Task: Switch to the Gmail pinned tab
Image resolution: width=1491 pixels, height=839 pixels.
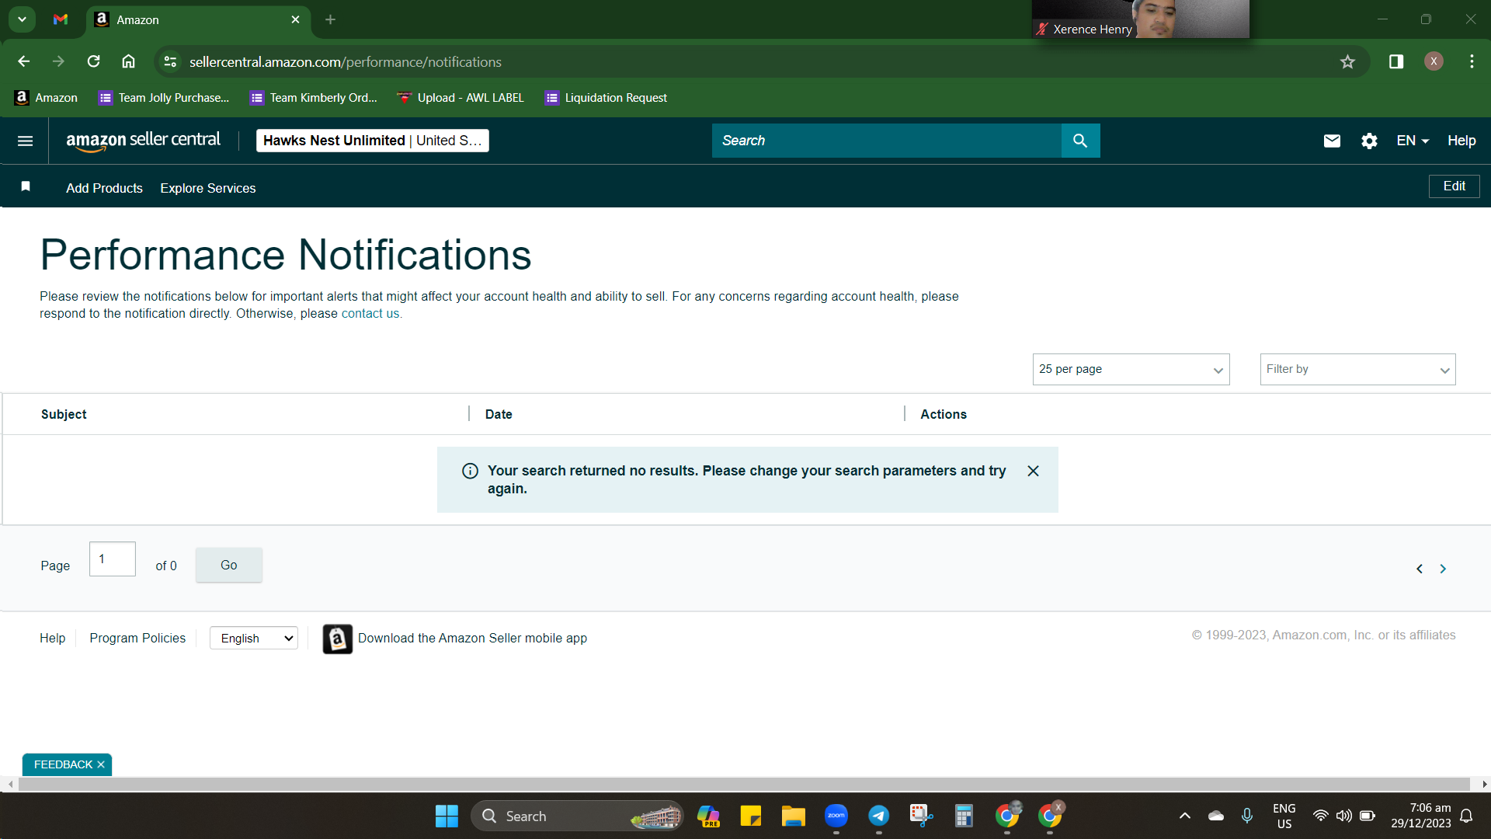Action: coord(60,19)
